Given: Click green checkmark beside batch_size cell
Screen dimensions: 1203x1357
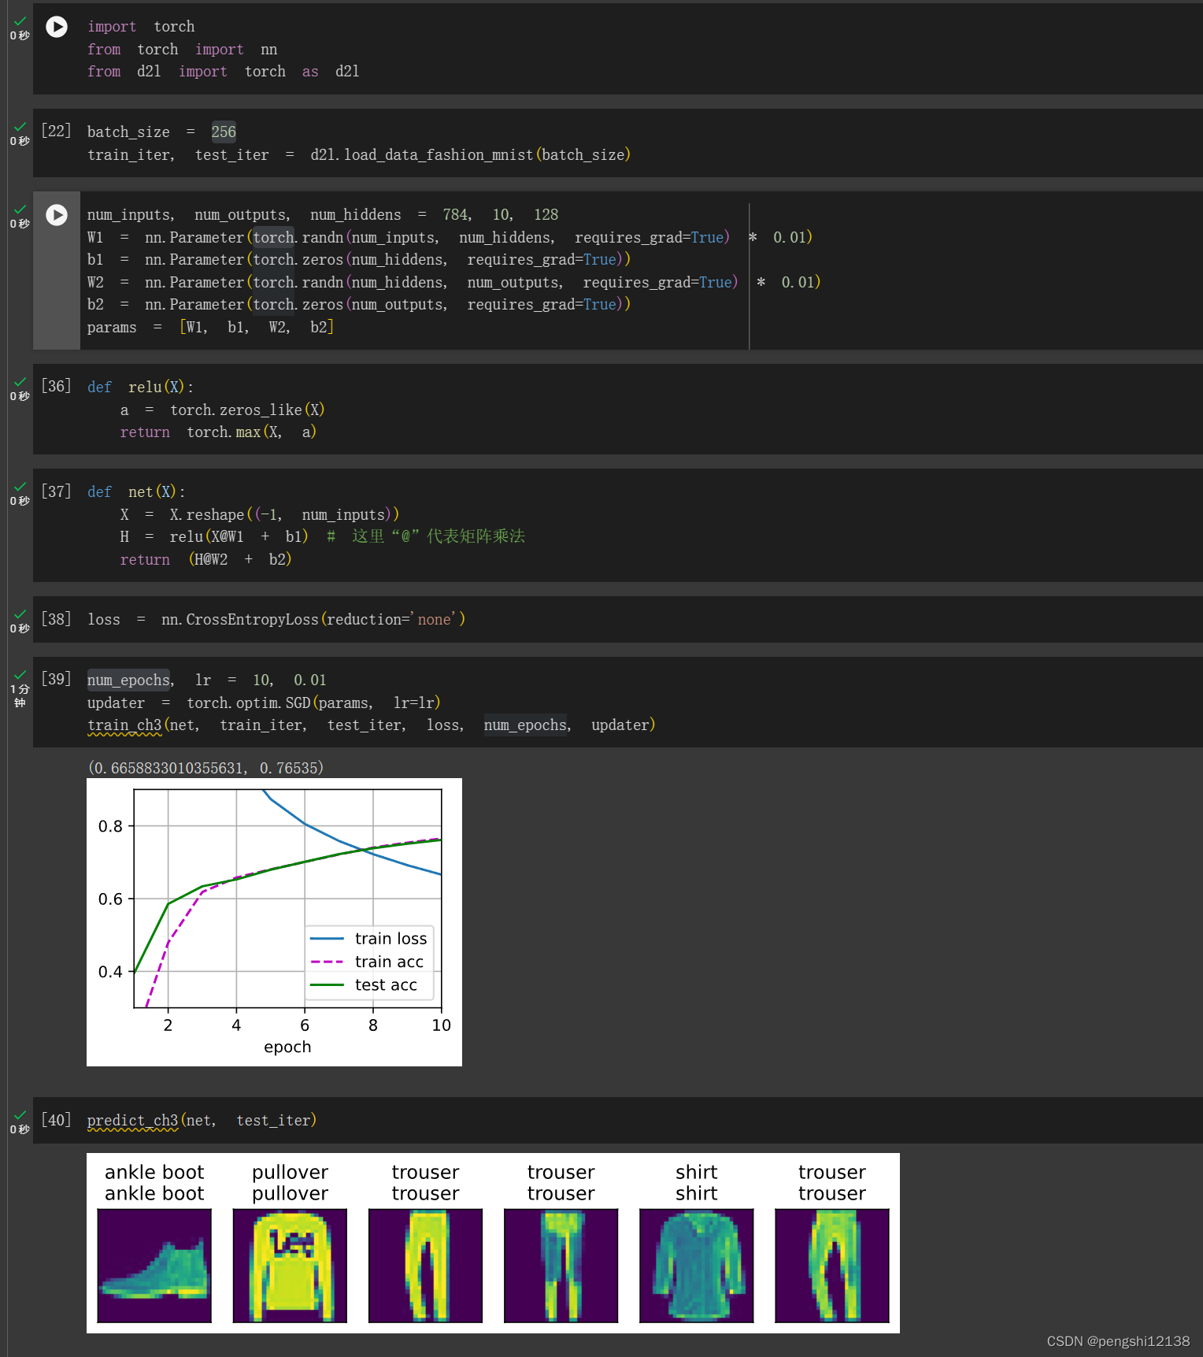Looking at the screenshot, I should tap(20, 127).
